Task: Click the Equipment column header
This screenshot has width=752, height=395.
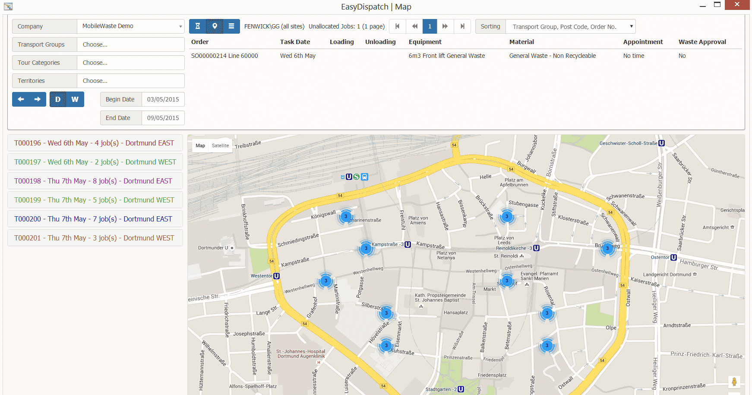Action: [425, 42]
